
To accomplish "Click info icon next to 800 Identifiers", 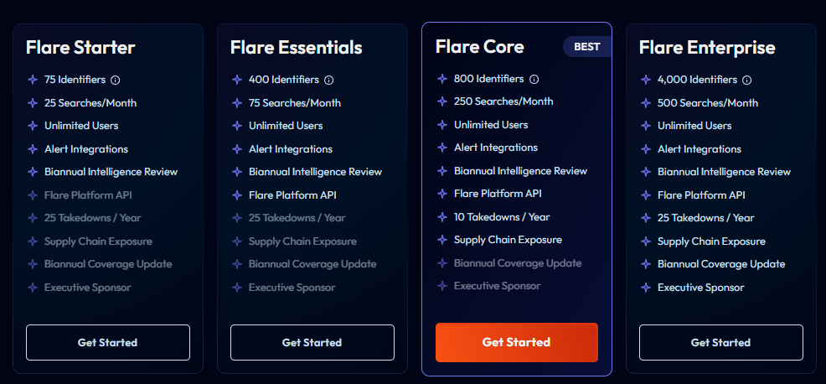I will (534, 80).
